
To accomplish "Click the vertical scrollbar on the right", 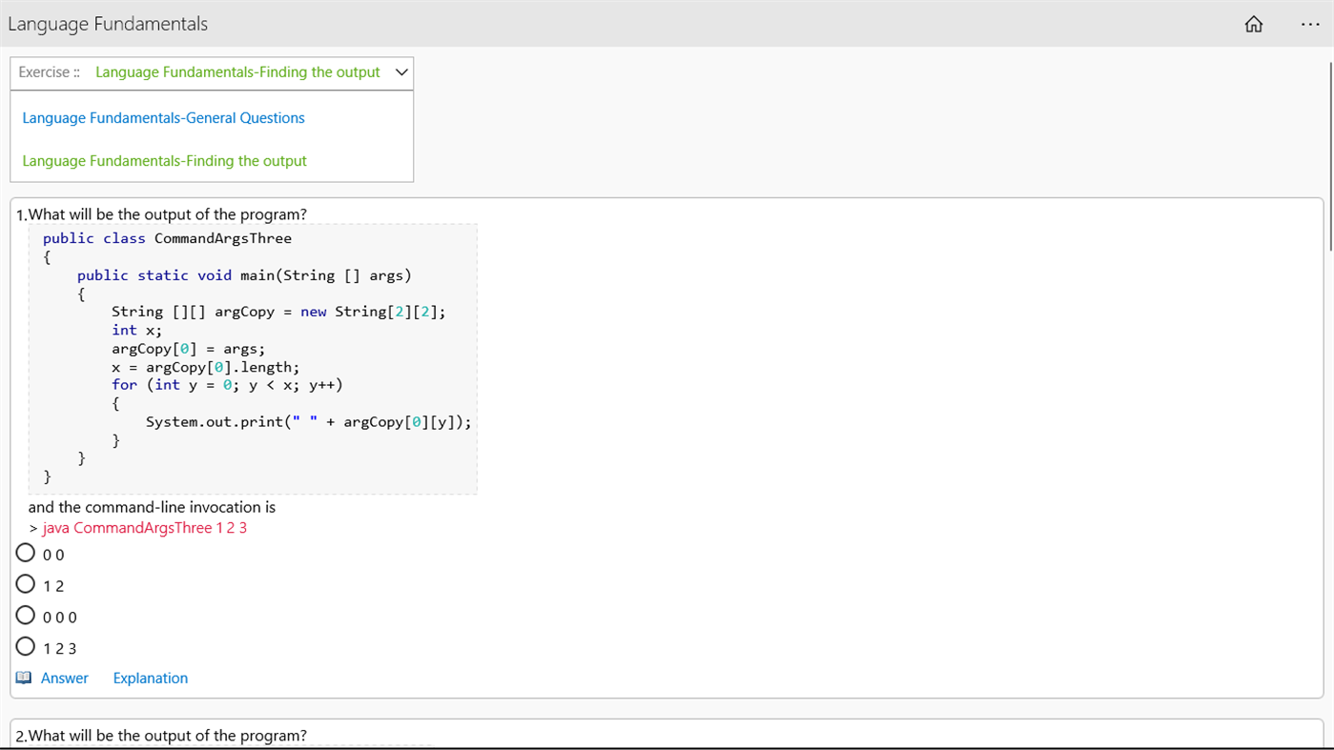I will point(1329,157).
